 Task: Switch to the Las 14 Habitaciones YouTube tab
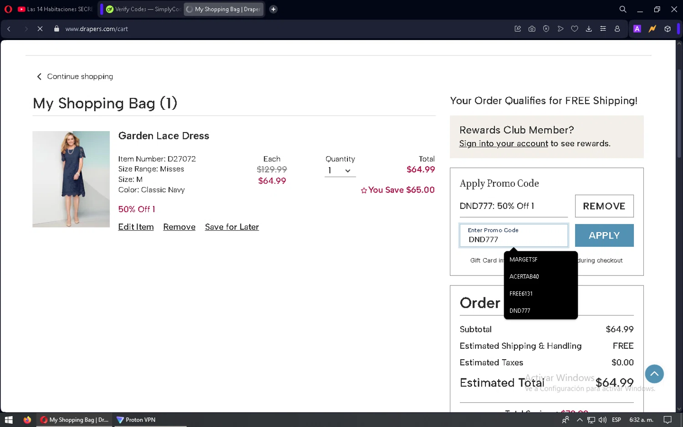point(56,9)
